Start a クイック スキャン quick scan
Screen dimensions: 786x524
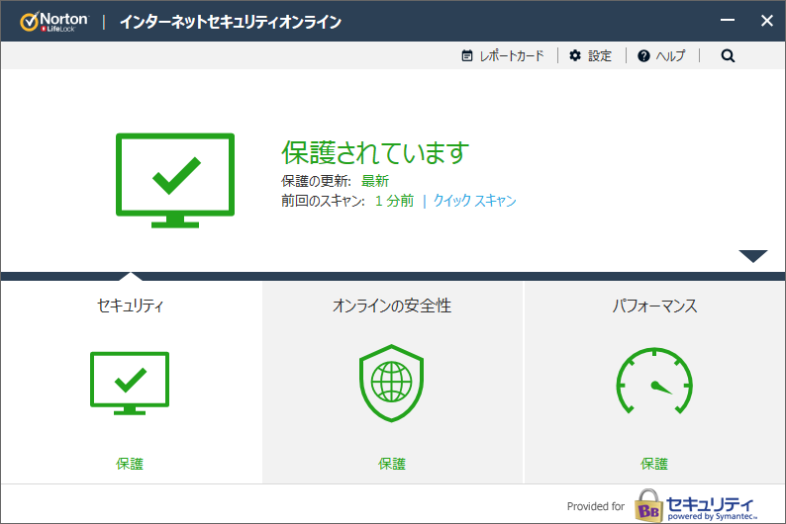coord(474,201)
